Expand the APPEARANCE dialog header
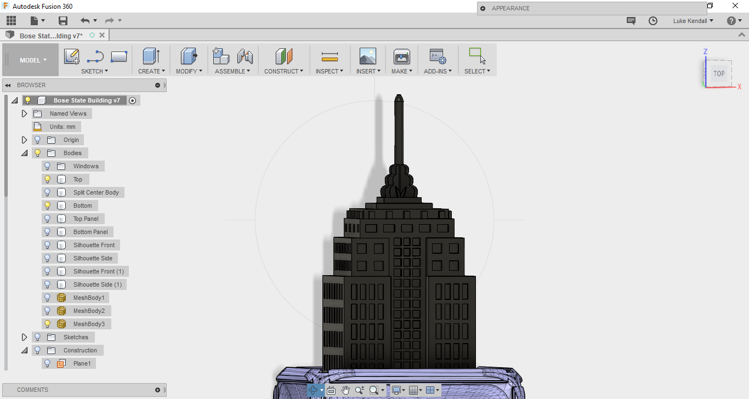The width and height of the screenshot is (749, 399). 483,8
